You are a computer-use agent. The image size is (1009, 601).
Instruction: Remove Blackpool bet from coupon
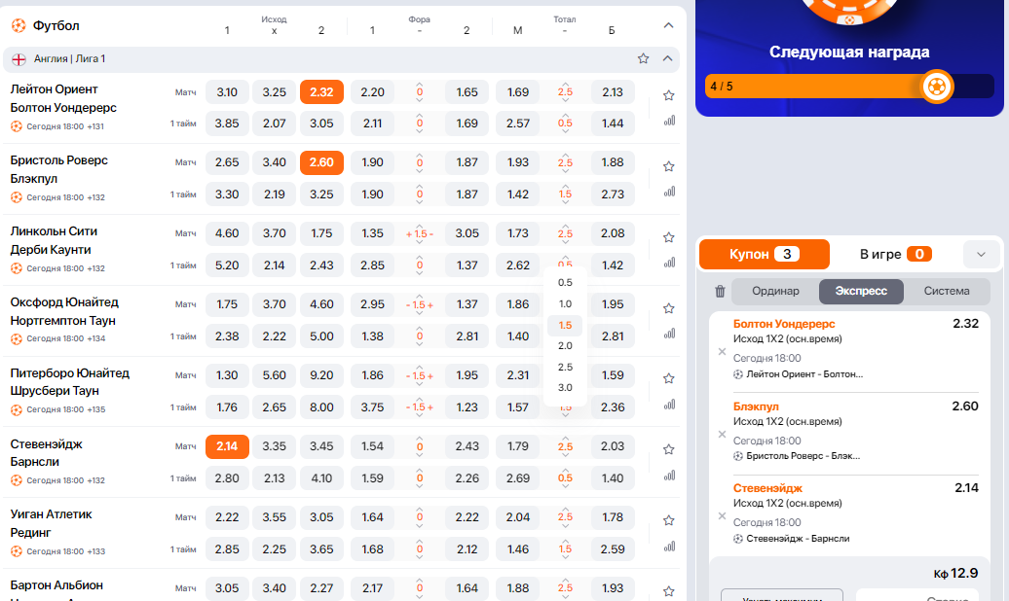click(x=722, y=434)
